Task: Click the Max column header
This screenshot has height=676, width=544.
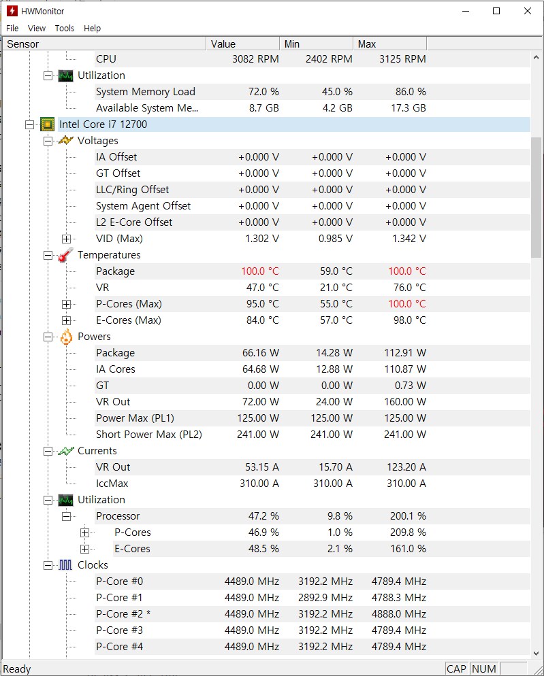Action: 390,44
